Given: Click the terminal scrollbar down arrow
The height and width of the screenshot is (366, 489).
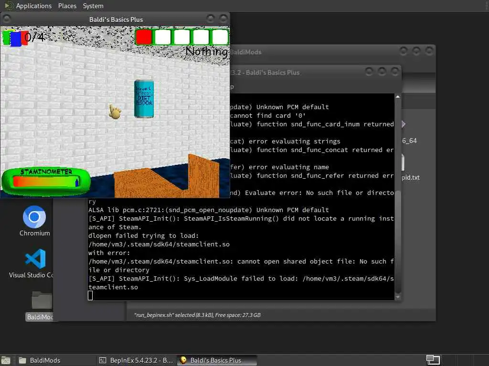Looking at the screenshot, I should 398,297.
